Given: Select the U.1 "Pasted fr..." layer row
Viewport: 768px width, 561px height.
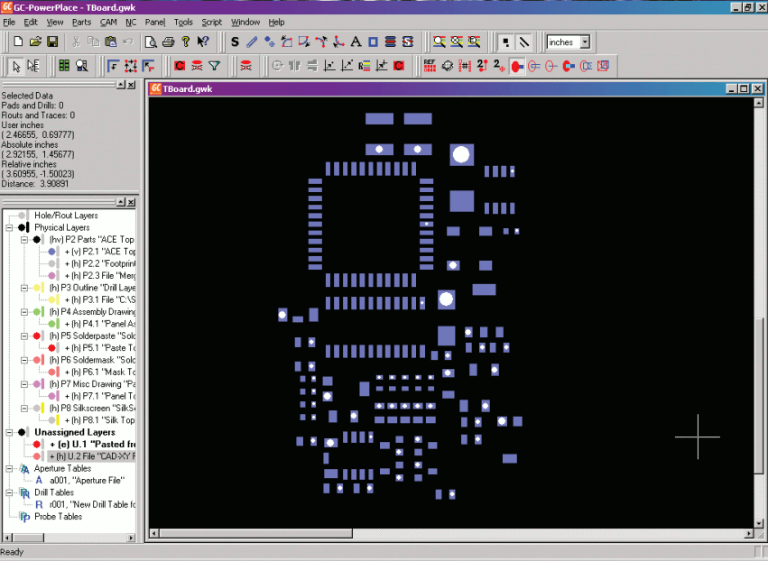Looking at the screenshot, I should 92,445.
